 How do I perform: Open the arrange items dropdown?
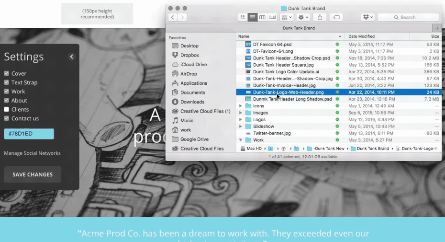tap(287, 17)
